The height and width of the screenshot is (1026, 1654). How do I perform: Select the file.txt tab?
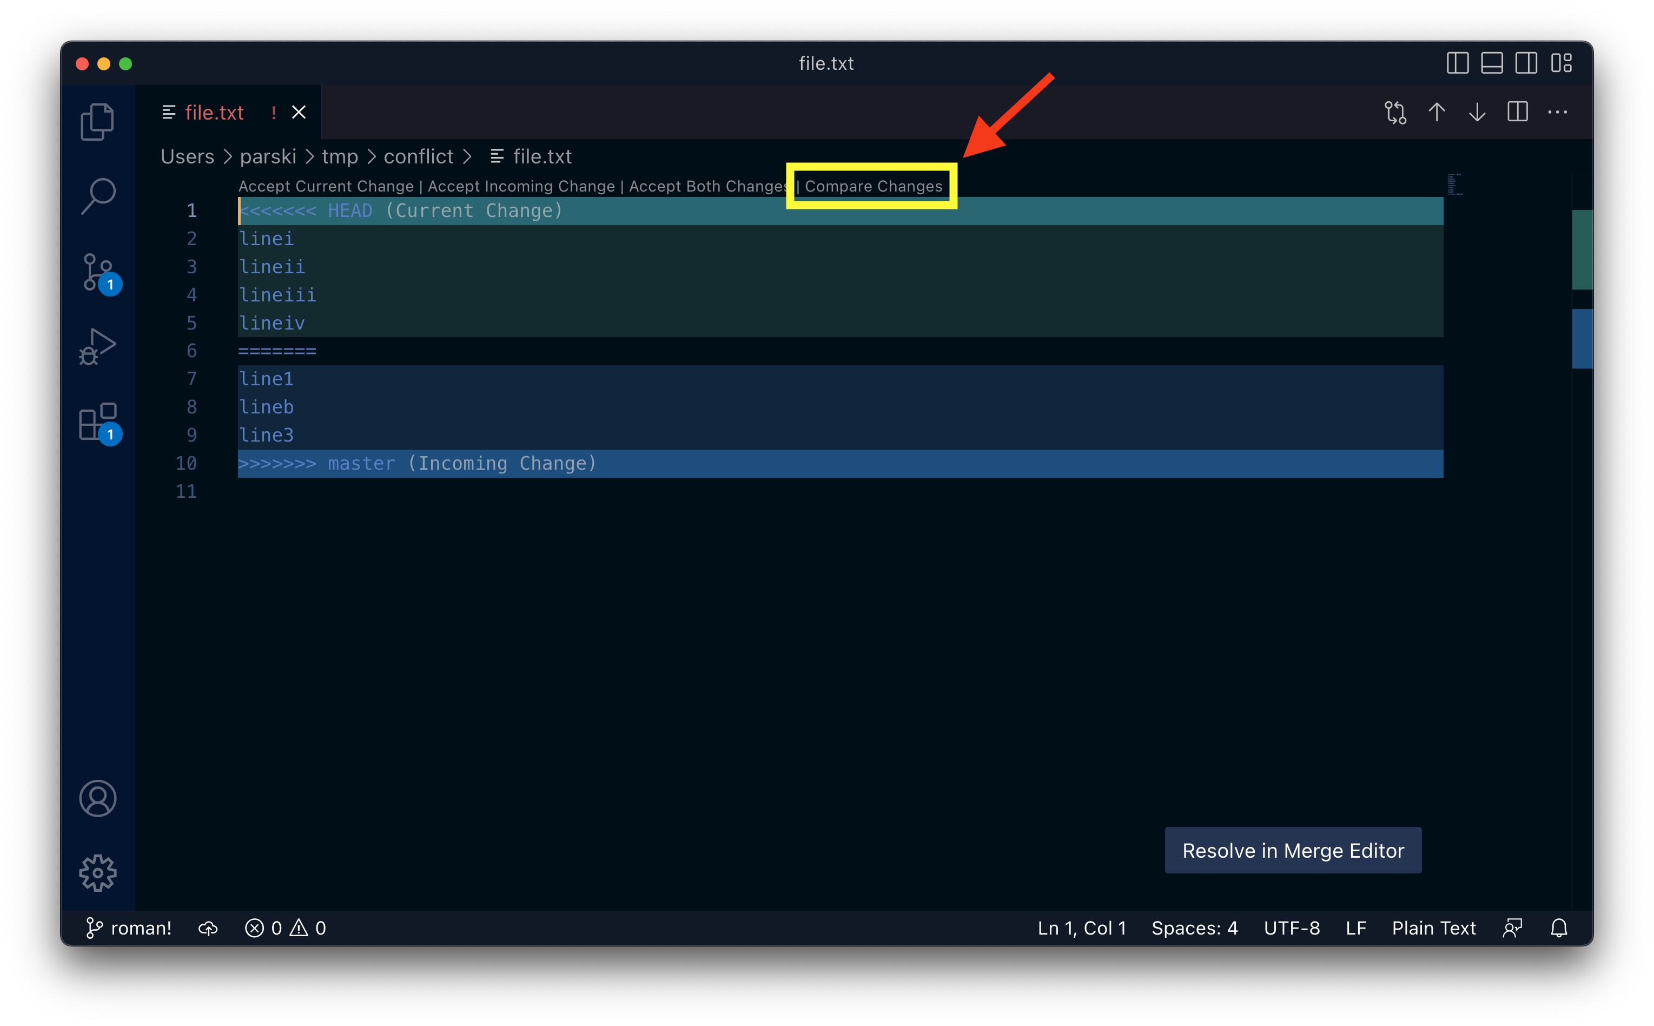[x=214, y=112]
